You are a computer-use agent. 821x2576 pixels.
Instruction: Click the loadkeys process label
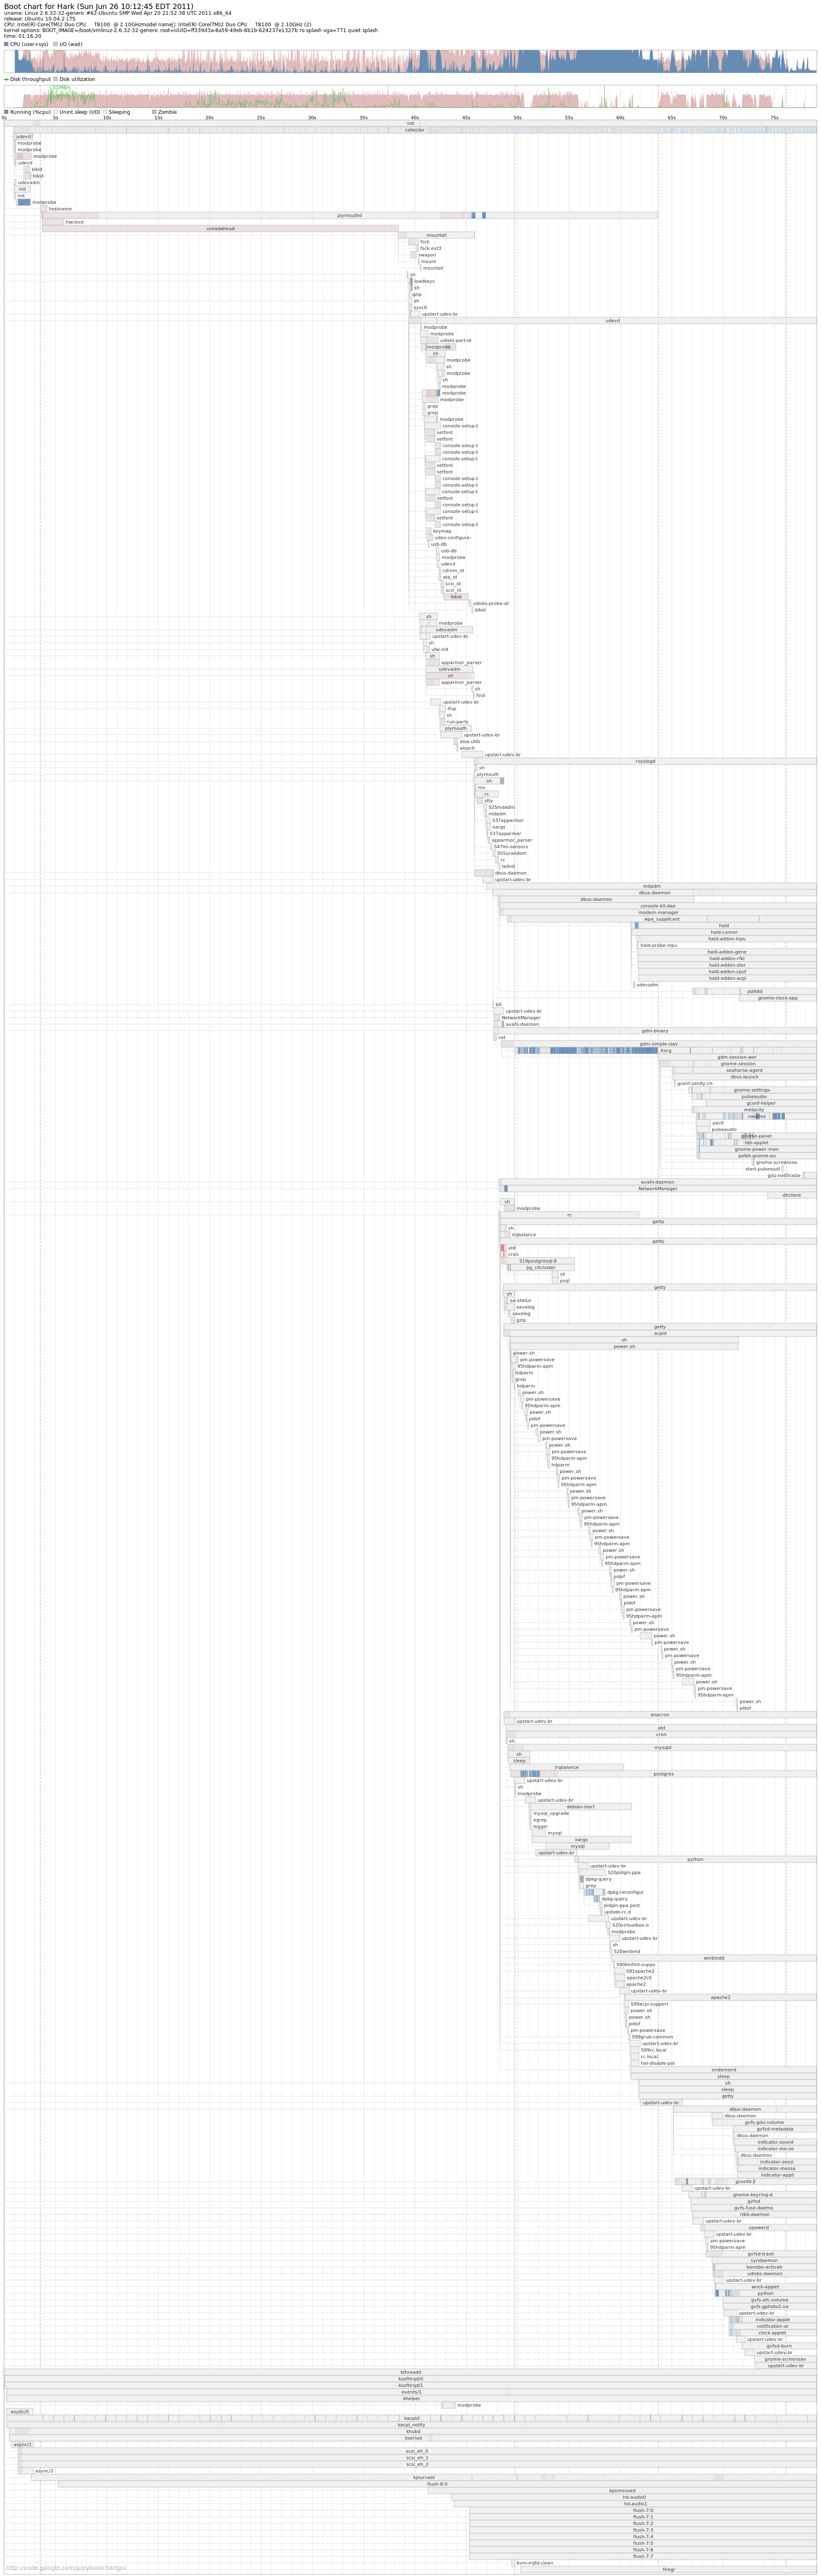[424, 281]
